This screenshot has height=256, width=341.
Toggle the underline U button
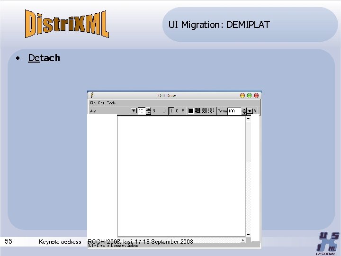164,111
